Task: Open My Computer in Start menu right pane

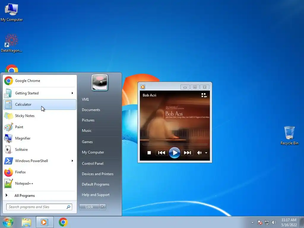Action: [x=93, y=152]
